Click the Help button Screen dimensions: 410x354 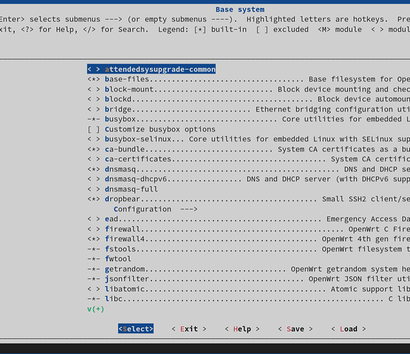pos(242,329)
